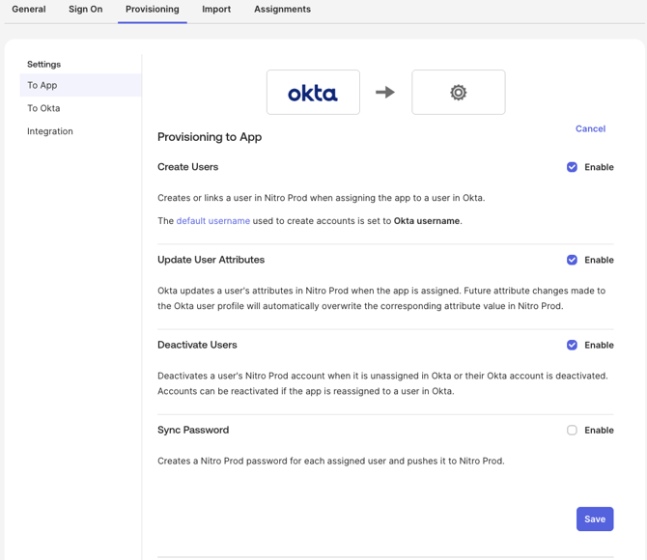Select To Okta in the Settings sidebar
Viewport: 647px width, 560px height.
(43, 108)
